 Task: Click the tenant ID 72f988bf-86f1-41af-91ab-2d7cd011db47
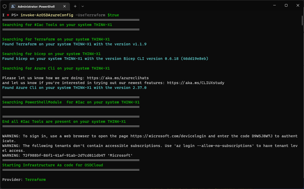(64, 155)
